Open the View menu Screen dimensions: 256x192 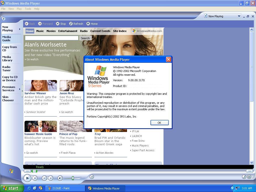[x=11, y=9]
